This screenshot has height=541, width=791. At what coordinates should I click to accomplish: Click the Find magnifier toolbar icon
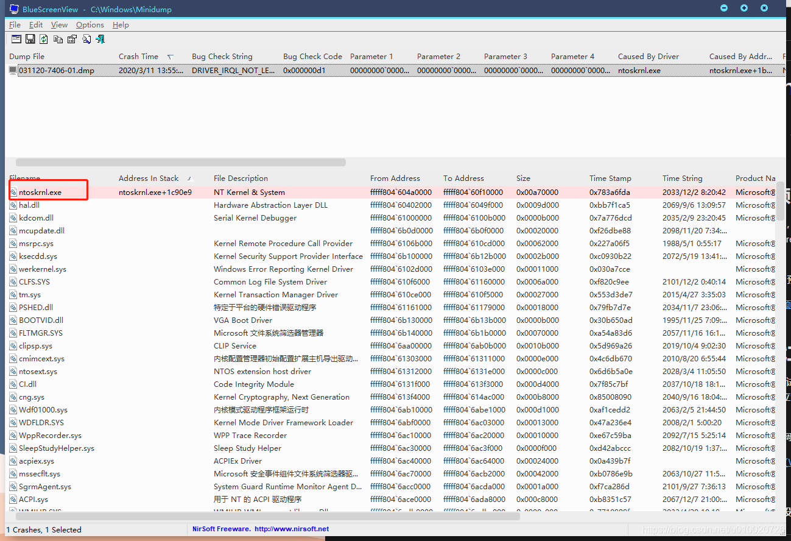click(86, 39)
